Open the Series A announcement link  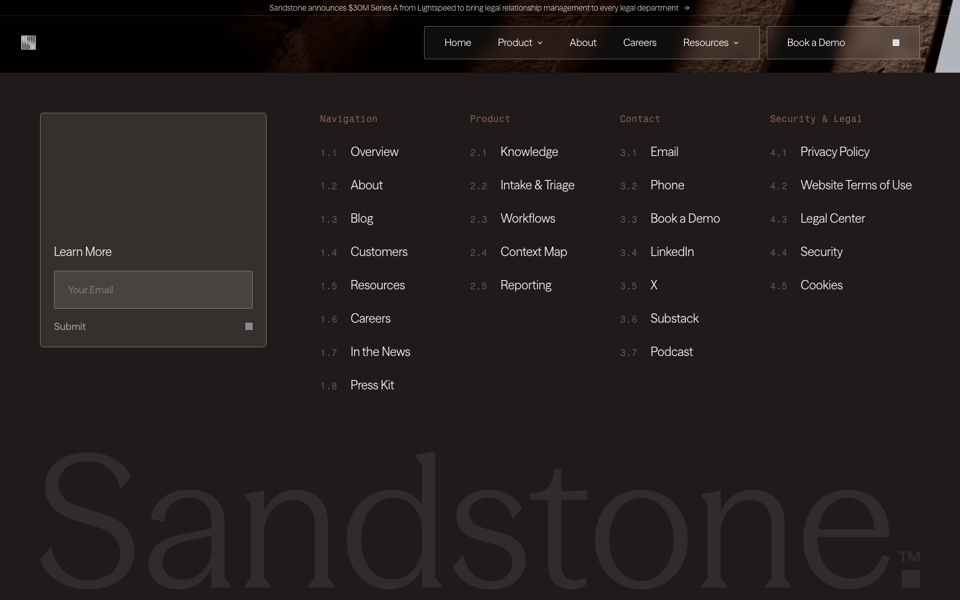point(474,8)
